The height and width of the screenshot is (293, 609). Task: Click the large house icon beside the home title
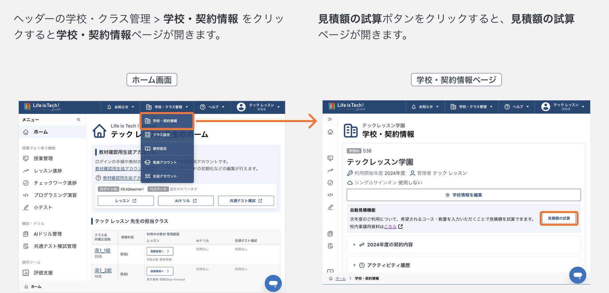coord(99,131)
